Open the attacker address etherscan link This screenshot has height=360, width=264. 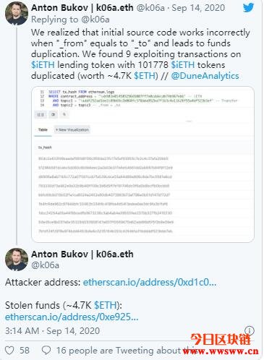point(150,282)
